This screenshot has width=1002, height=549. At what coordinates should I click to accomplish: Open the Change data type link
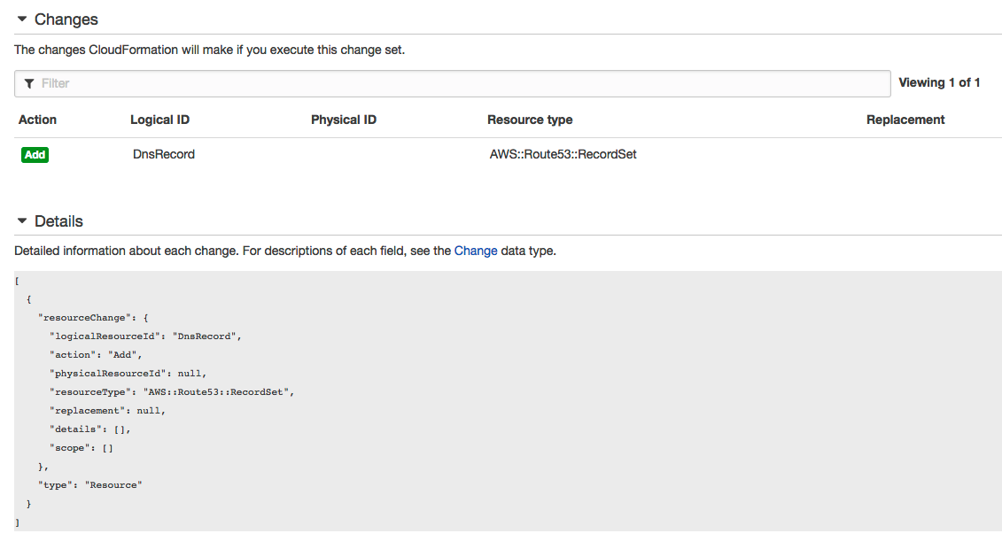tap(476, 251)
